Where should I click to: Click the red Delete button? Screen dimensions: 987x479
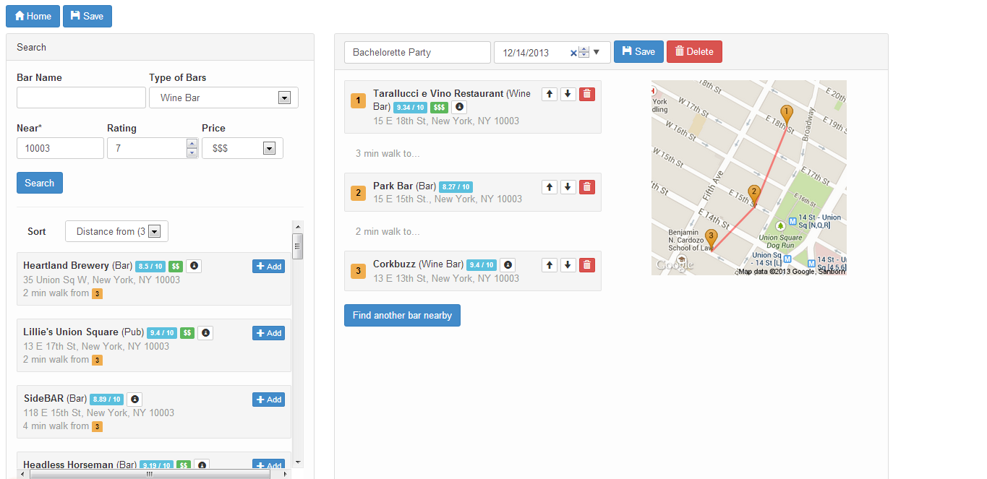tap(694, 51)
